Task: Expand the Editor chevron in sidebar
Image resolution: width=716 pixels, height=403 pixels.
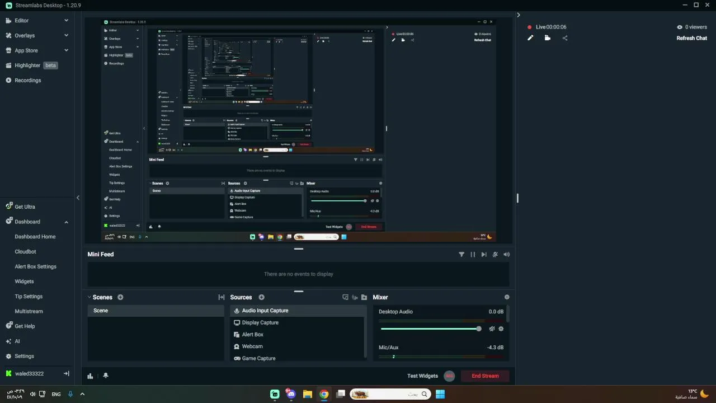Action: point(66,21)
